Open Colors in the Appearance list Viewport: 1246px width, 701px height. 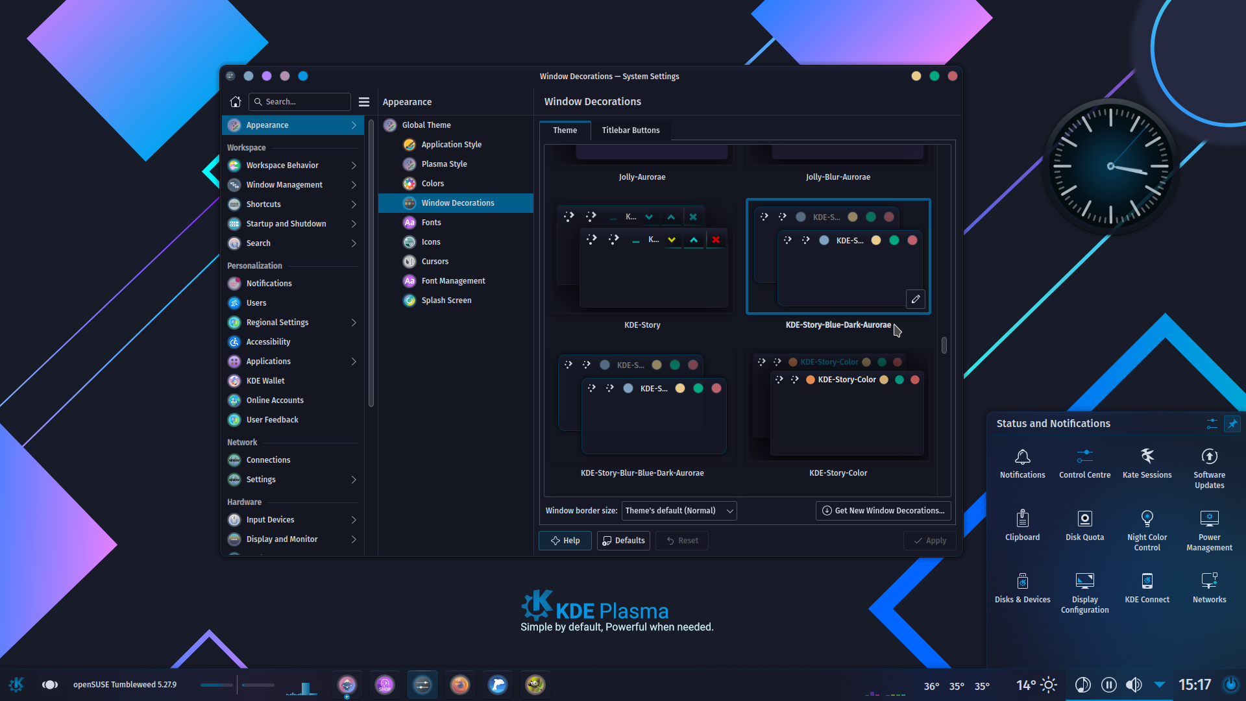tap(456, 184)
